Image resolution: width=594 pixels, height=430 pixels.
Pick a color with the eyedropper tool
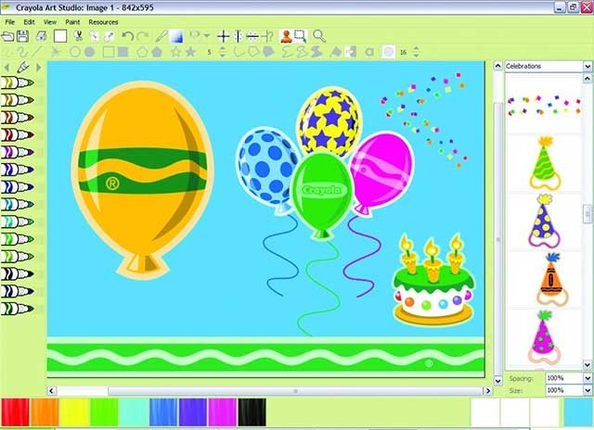pos(161,36)
